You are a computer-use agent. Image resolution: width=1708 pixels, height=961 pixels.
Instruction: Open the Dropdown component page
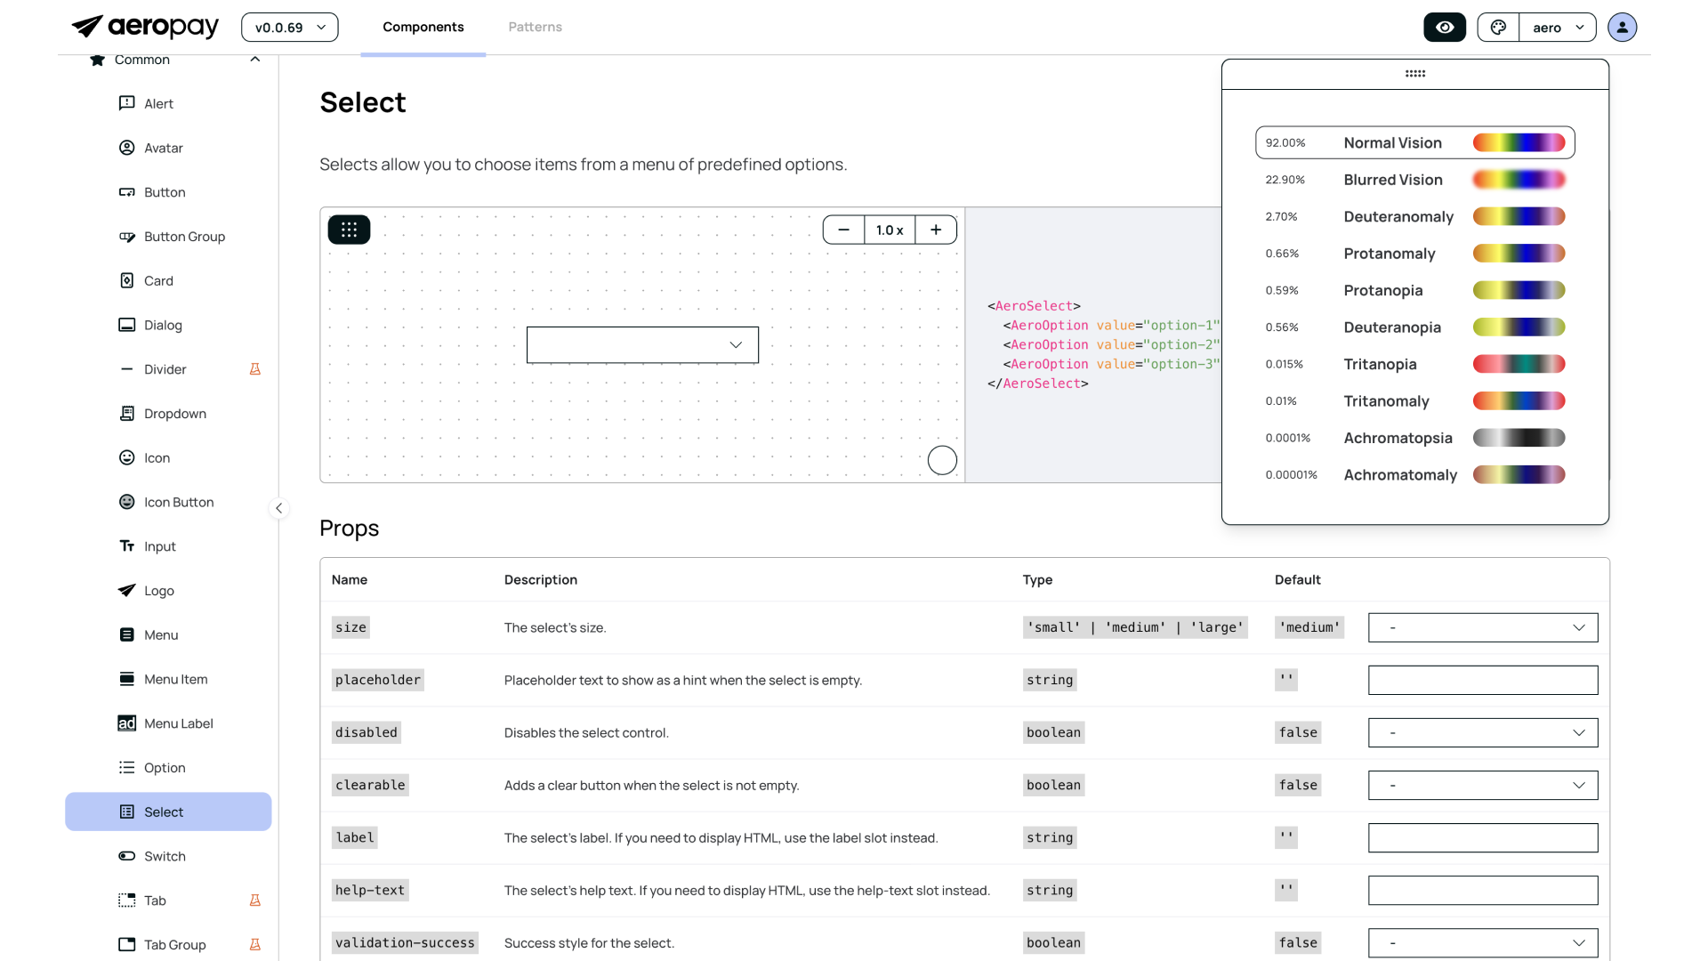pos(174,414)
